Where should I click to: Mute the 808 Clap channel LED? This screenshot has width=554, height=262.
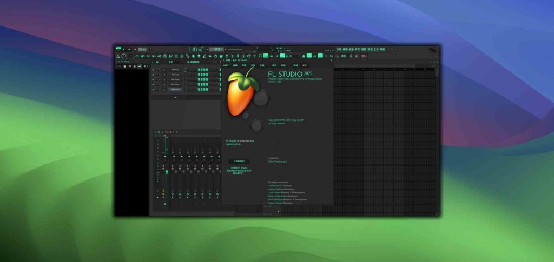[x=153, y=75]
